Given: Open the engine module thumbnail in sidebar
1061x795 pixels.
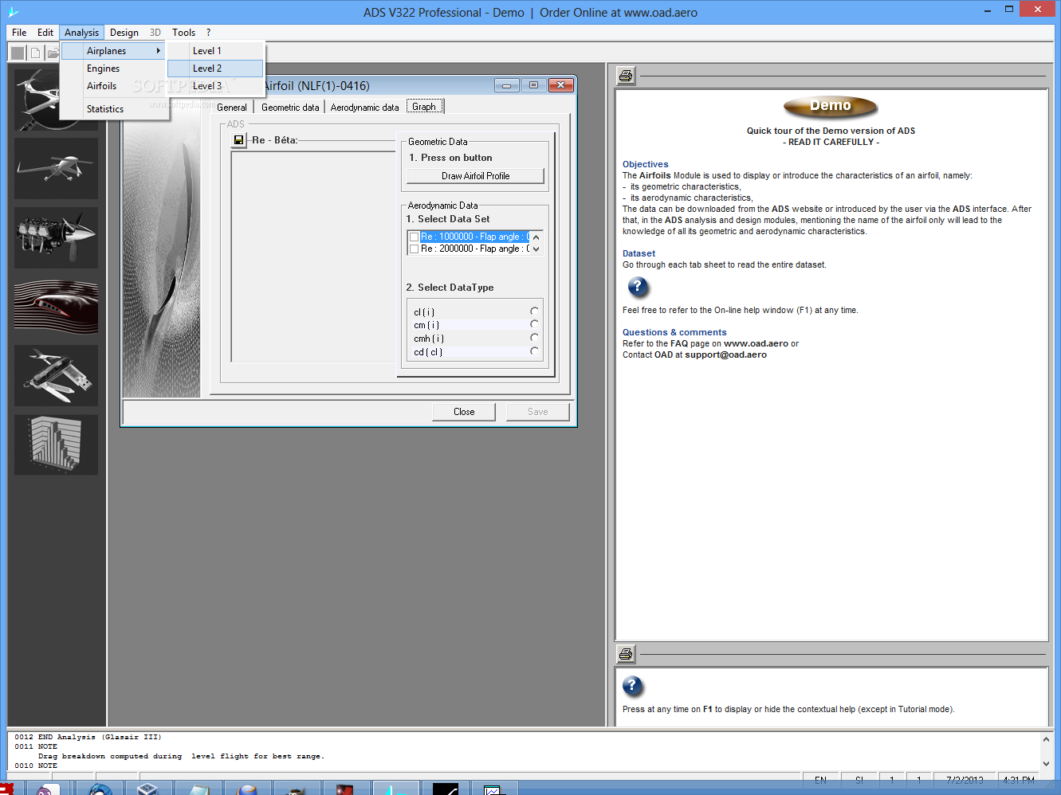Looking at the screenshot, I should (x=56, y=237).
